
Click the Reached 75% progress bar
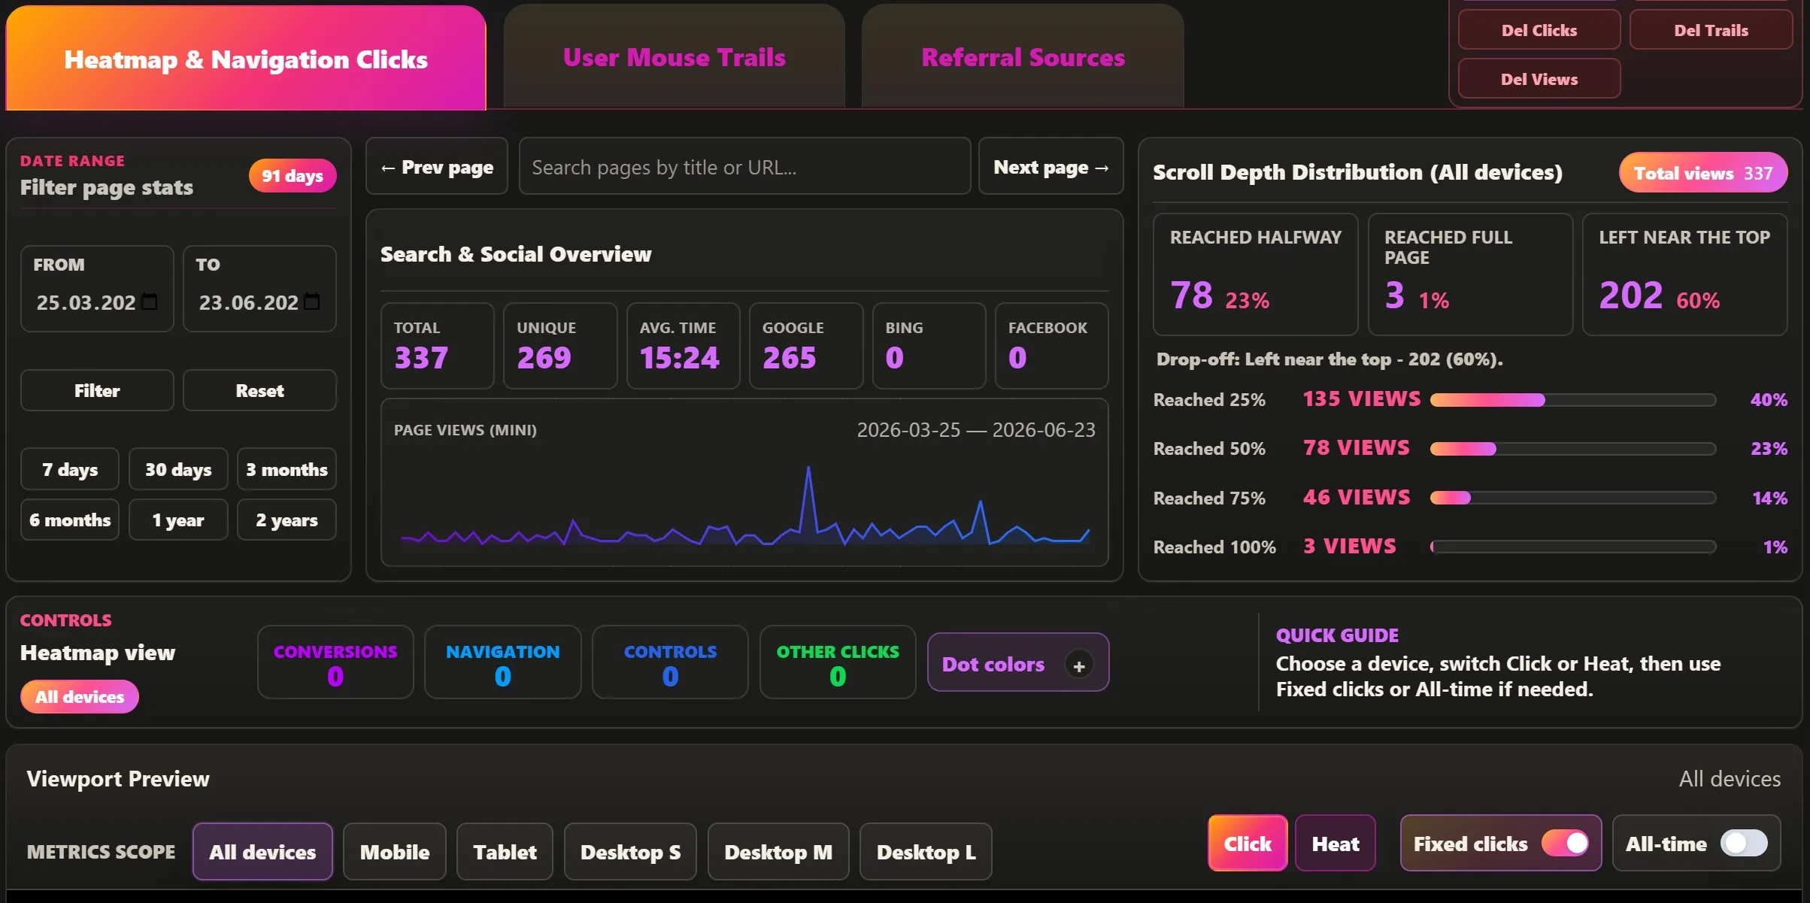coord(1572,498)
